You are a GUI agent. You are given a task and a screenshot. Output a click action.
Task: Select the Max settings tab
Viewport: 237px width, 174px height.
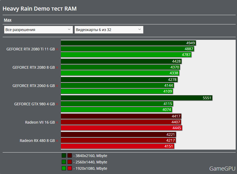(8, 20)
